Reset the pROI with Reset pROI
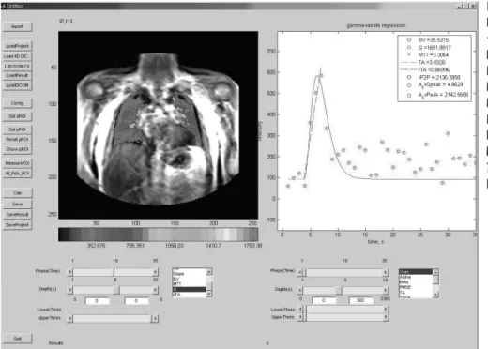The height and width of the screenshot is (349, 488). tap(17, 139)
